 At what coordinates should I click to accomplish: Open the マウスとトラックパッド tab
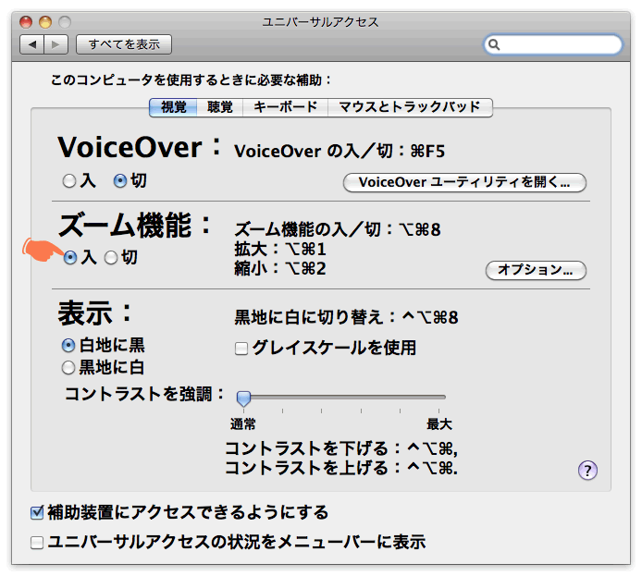tap(410, 107)
